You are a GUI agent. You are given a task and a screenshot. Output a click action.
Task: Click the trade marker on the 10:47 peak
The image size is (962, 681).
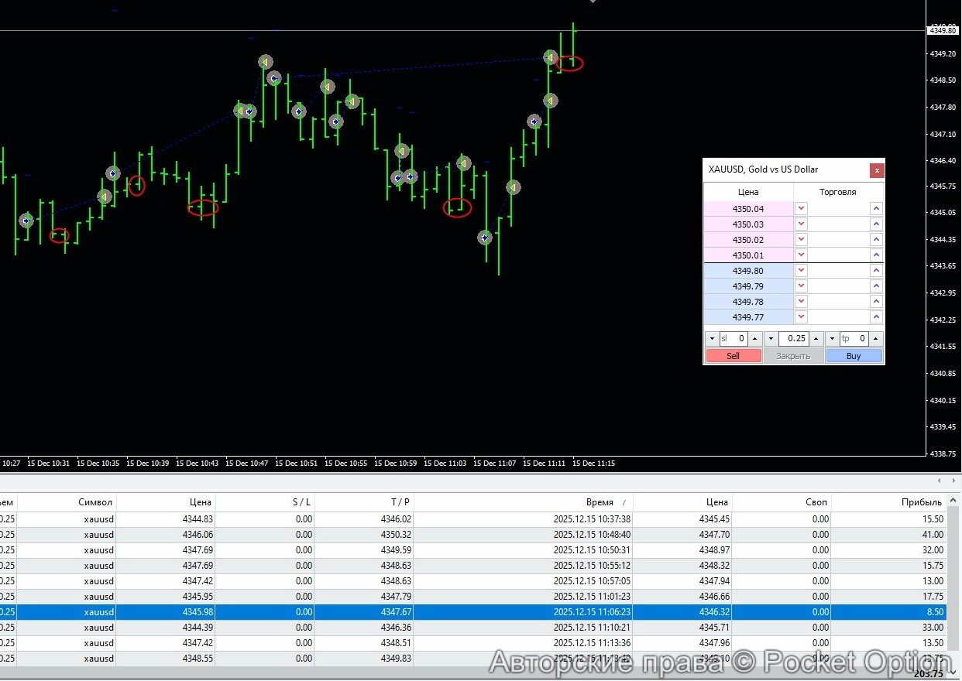266,62
